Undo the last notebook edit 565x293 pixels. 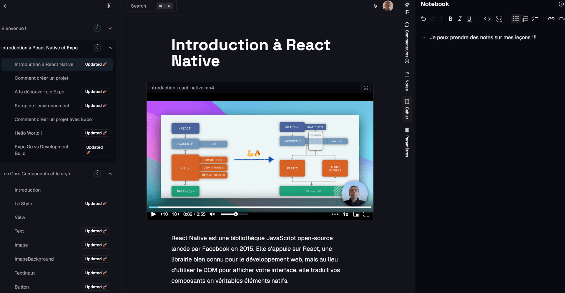tap(423, 19)
